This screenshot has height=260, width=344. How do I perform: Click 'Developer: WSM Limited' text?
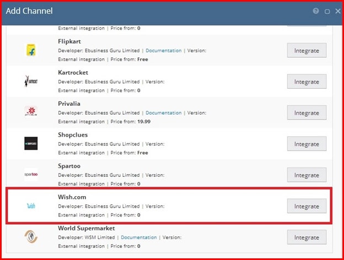click(87, 237)
